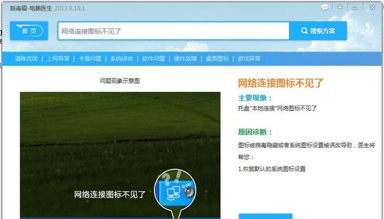Open the 软件问题 tab

click(153, 59)
